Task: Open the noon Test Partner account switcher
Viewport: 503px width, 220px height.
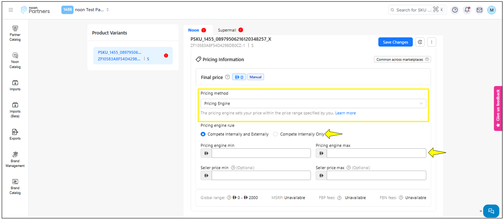Action: pos(86,10)
